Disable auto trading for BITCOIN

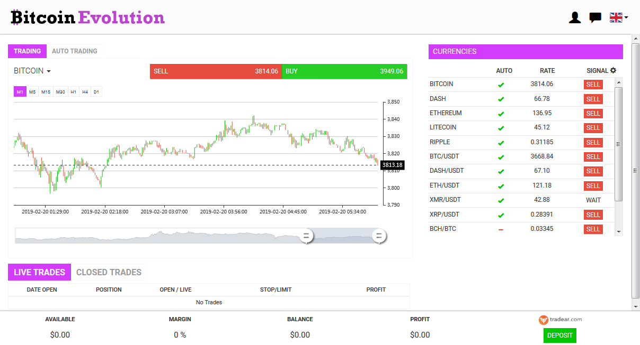(x=504, y=85)
